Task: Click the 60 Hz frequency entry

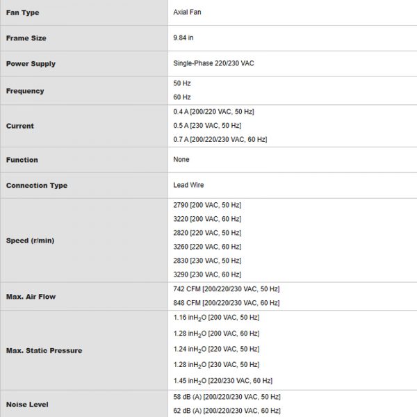Action: pyautogui.click(x=182, y=97)
